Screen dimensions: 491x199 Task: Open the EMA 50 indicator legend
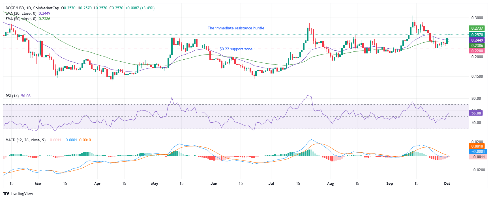(x=21, y=19)
